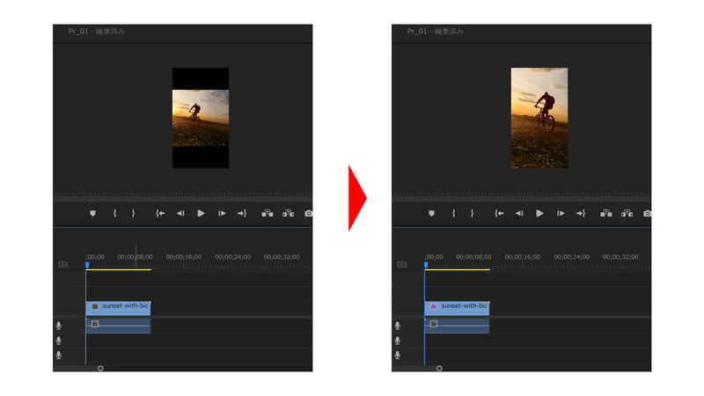Image resolution: width=704 pixels, height=396 pixels.
Task: Click Extract button in left panel
Action: click(x=289, y=213)
